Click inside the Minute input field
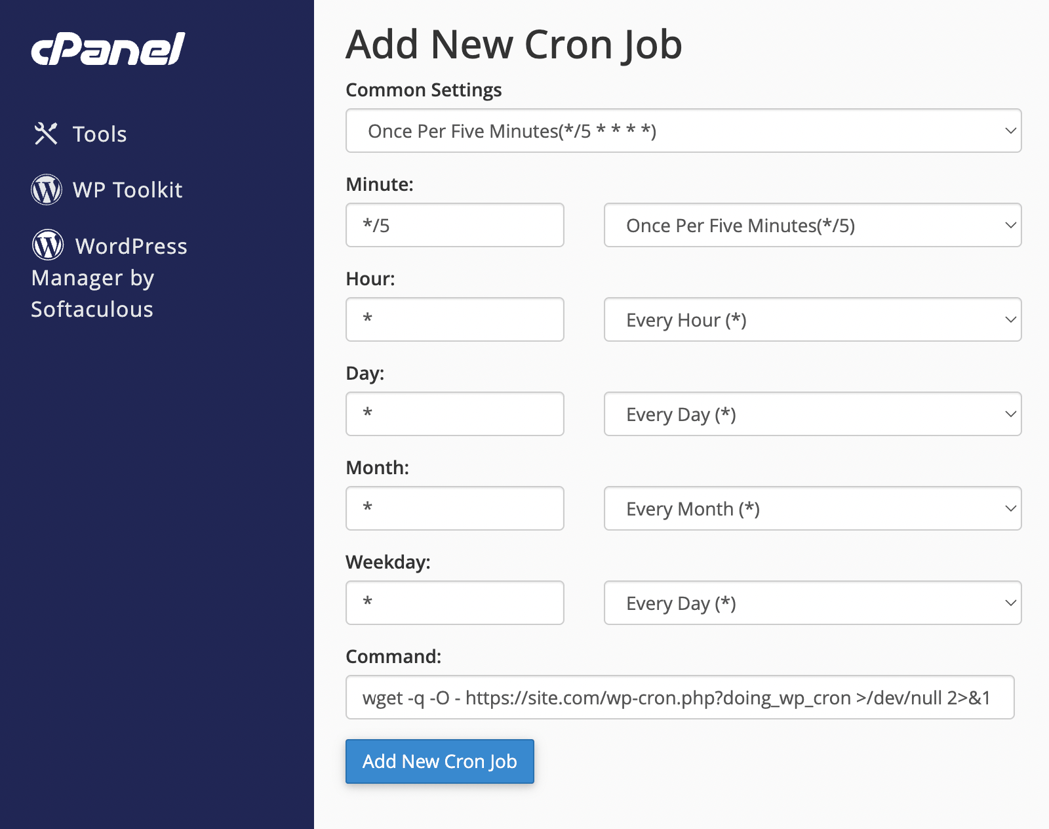This screenshot has width=1049, height=829. 455,225
